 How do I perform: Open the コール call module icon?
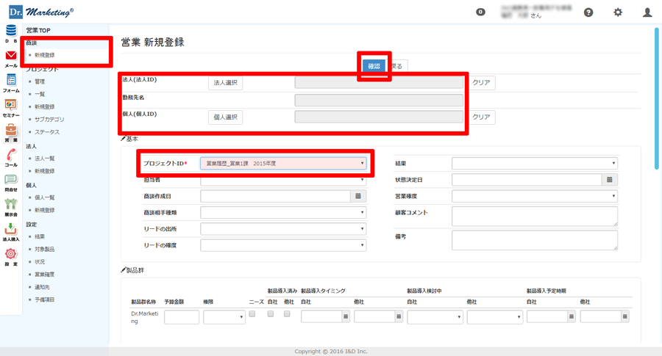[x=11, y=156]
